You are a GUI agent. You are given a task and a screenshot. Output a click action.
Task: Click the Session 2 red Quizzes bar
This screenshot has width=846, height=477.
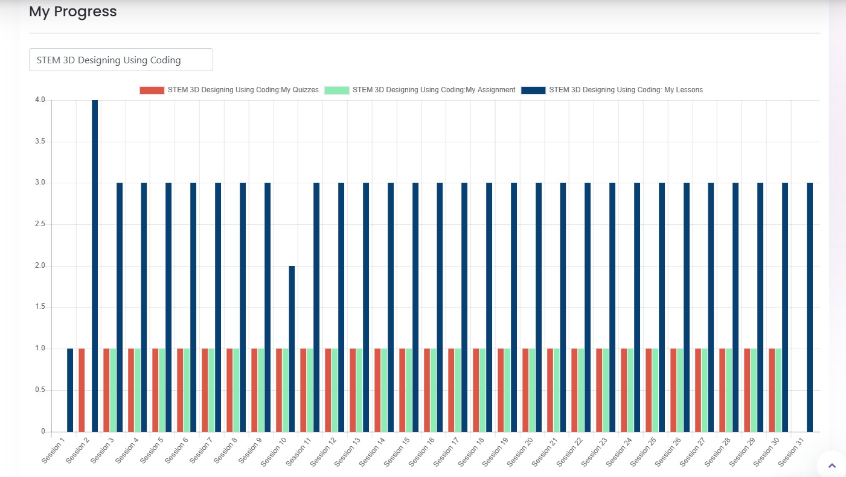82,390
